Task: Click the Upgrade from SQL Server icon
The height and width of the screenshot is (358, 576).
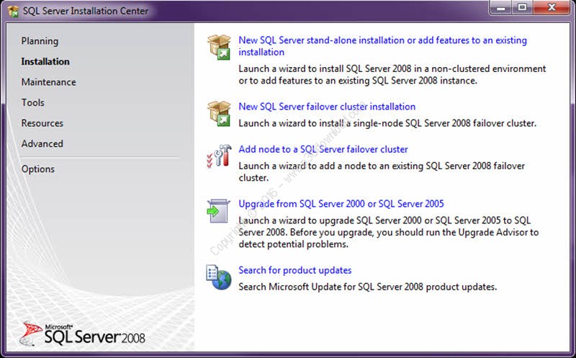Action: tap(218, 210)
